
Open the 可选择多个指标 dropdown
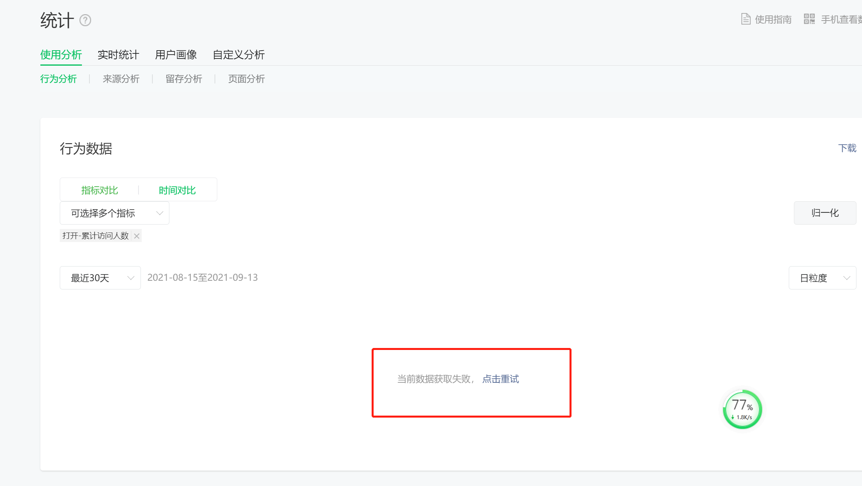(114, 213)
